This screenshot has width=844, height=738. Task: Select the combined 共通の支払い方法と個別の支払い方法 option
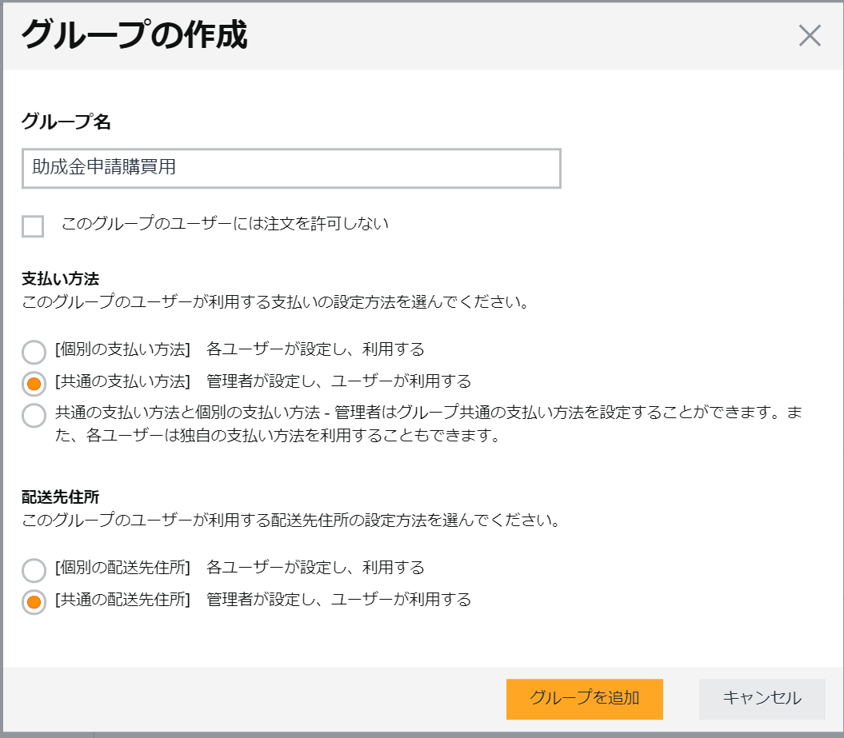pos(33,414)
